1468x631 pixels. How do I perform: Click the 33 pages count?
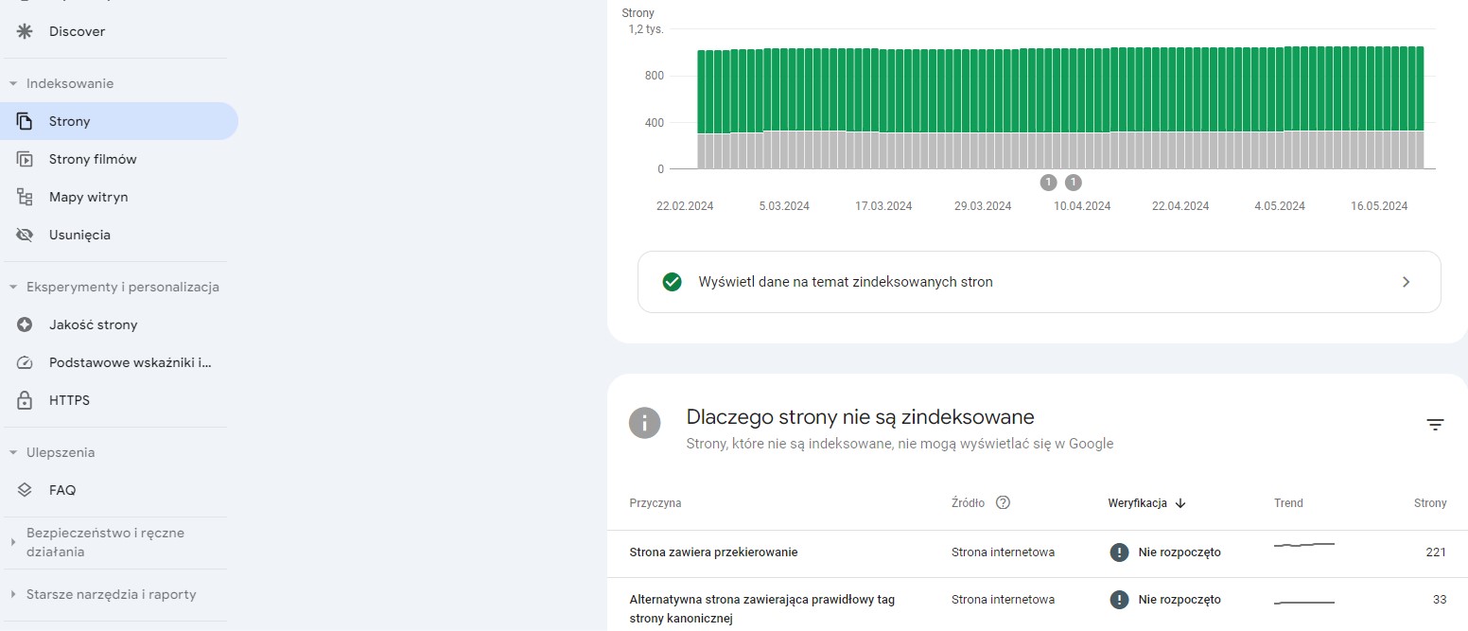(x=1440, y=599)
